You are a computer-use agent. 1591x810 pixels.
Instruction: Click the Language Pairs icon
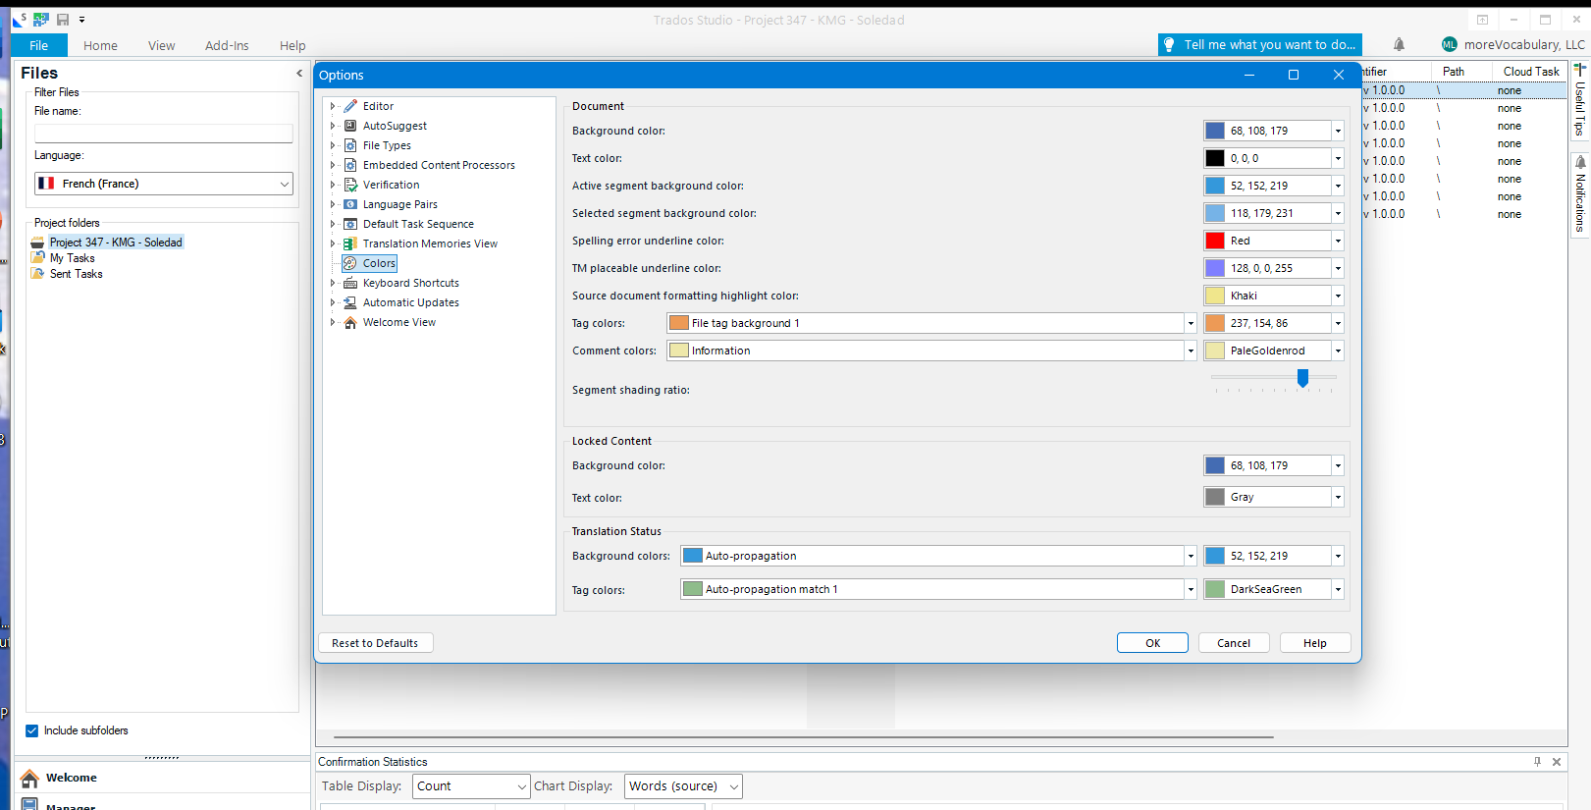click(350, 204)
